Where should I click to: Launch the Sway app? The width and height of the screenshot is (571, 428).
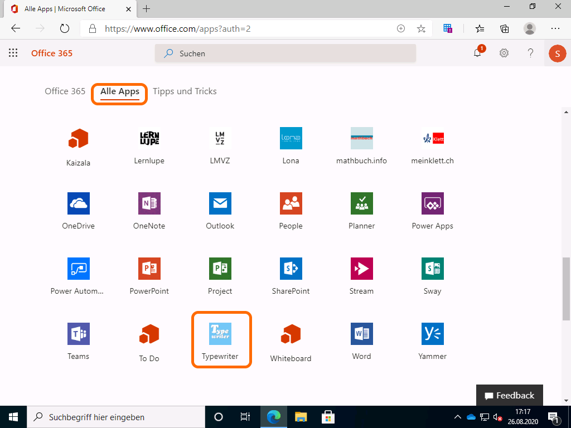(x=432, y=269)
